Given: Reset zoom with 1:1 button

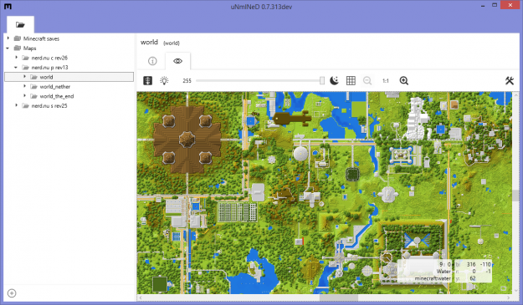Looking at the screenshot, I should point(386,81).
